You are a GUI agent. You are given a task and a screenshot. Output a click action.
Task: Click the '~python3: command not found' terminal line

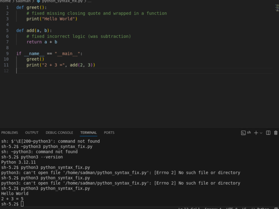39,152
